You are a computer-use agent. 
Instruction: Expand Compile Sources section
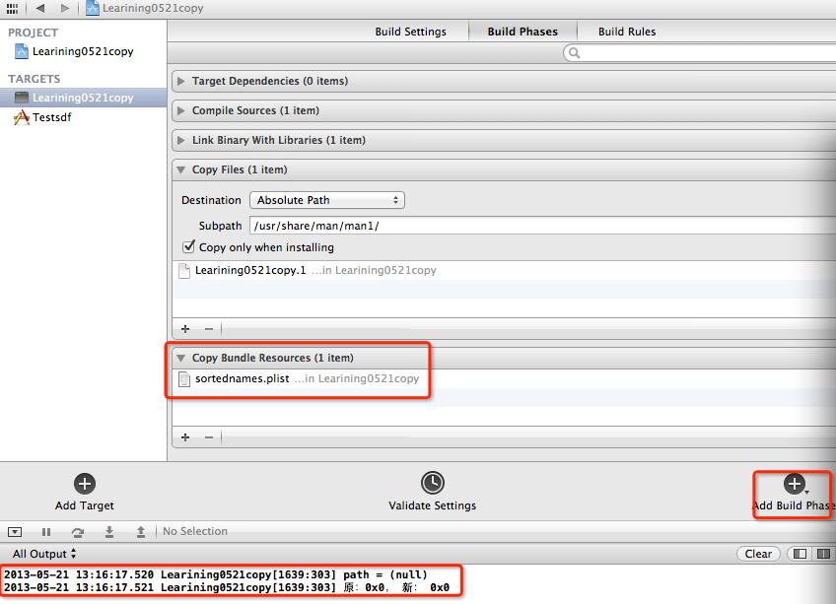click(181, 110)
